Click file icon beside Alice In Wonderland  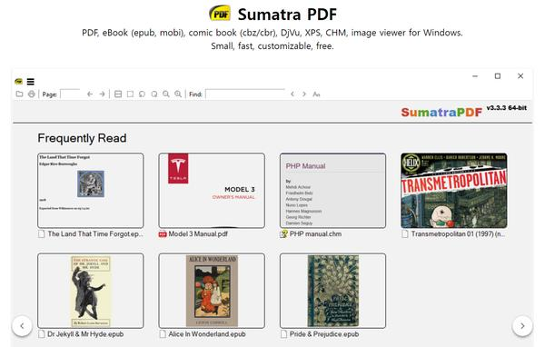pos(163,334)
